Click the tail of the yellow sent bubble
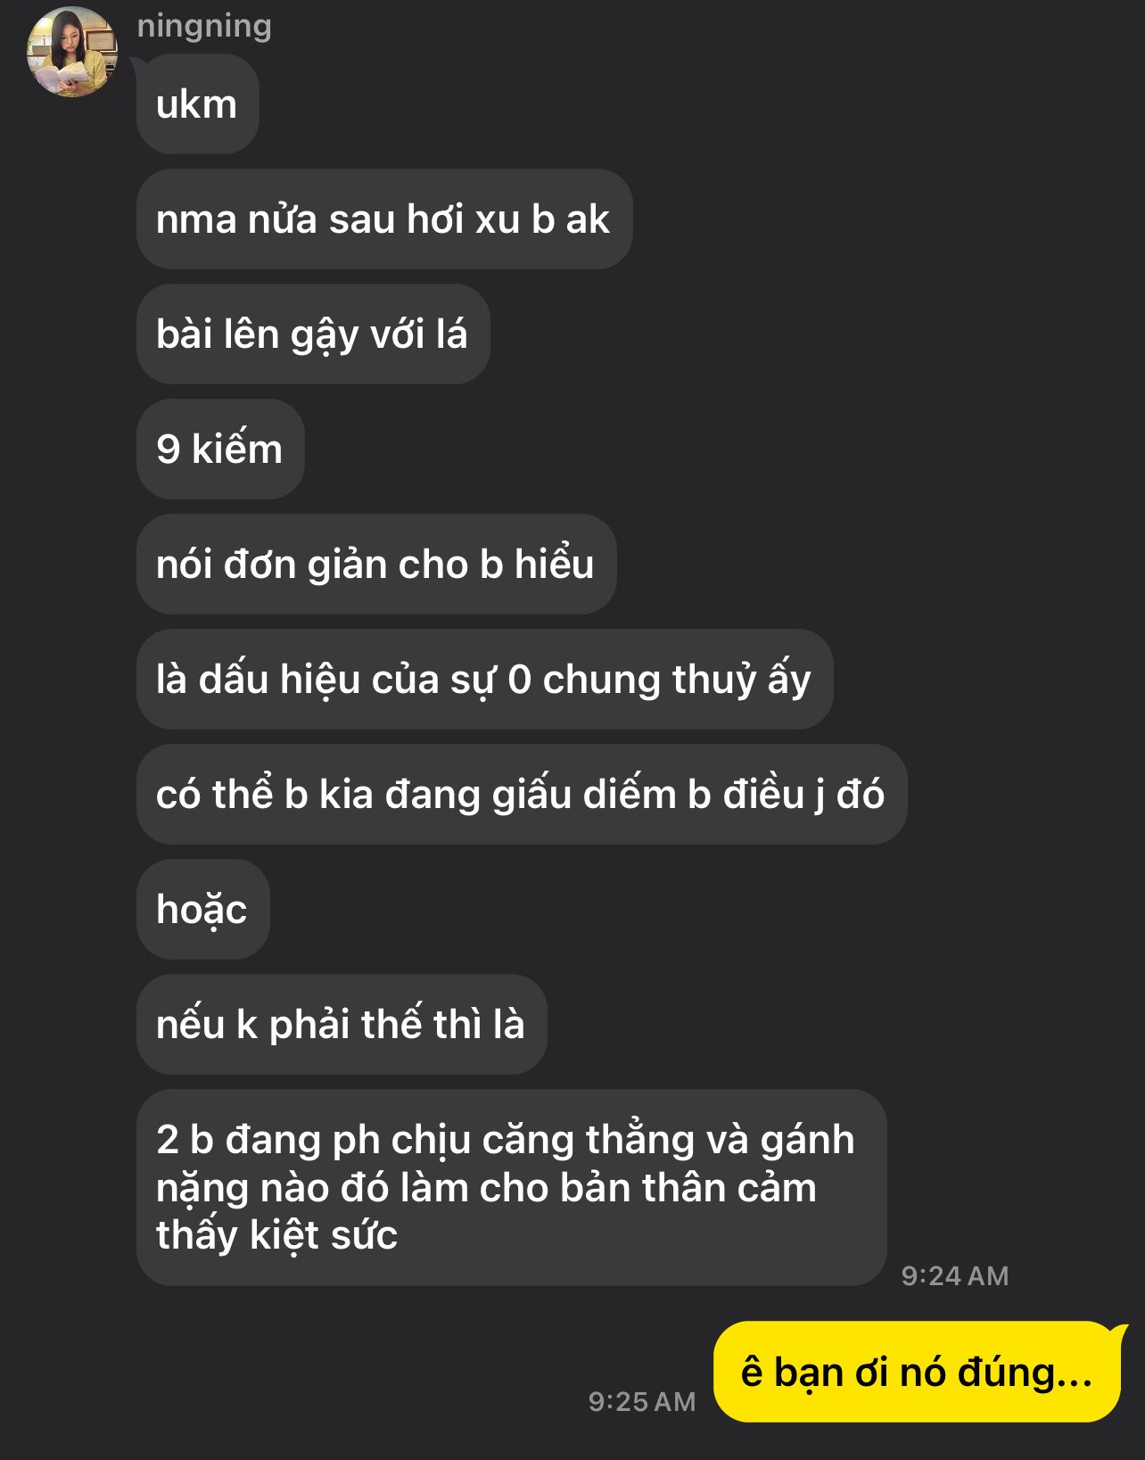 [1118, 1335]
